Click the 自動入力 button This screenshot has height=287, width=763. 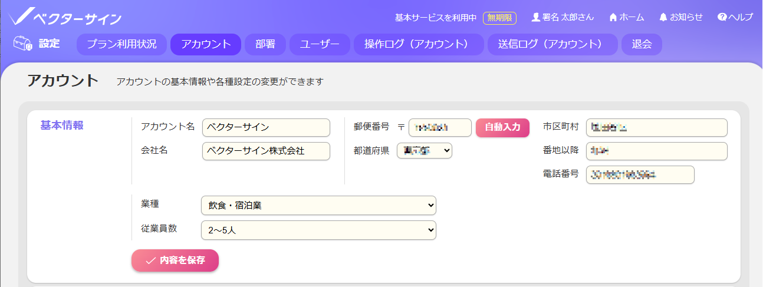[x=502, y=127]
